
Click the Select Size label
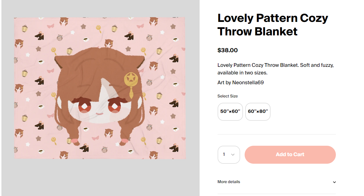(227, 96)
